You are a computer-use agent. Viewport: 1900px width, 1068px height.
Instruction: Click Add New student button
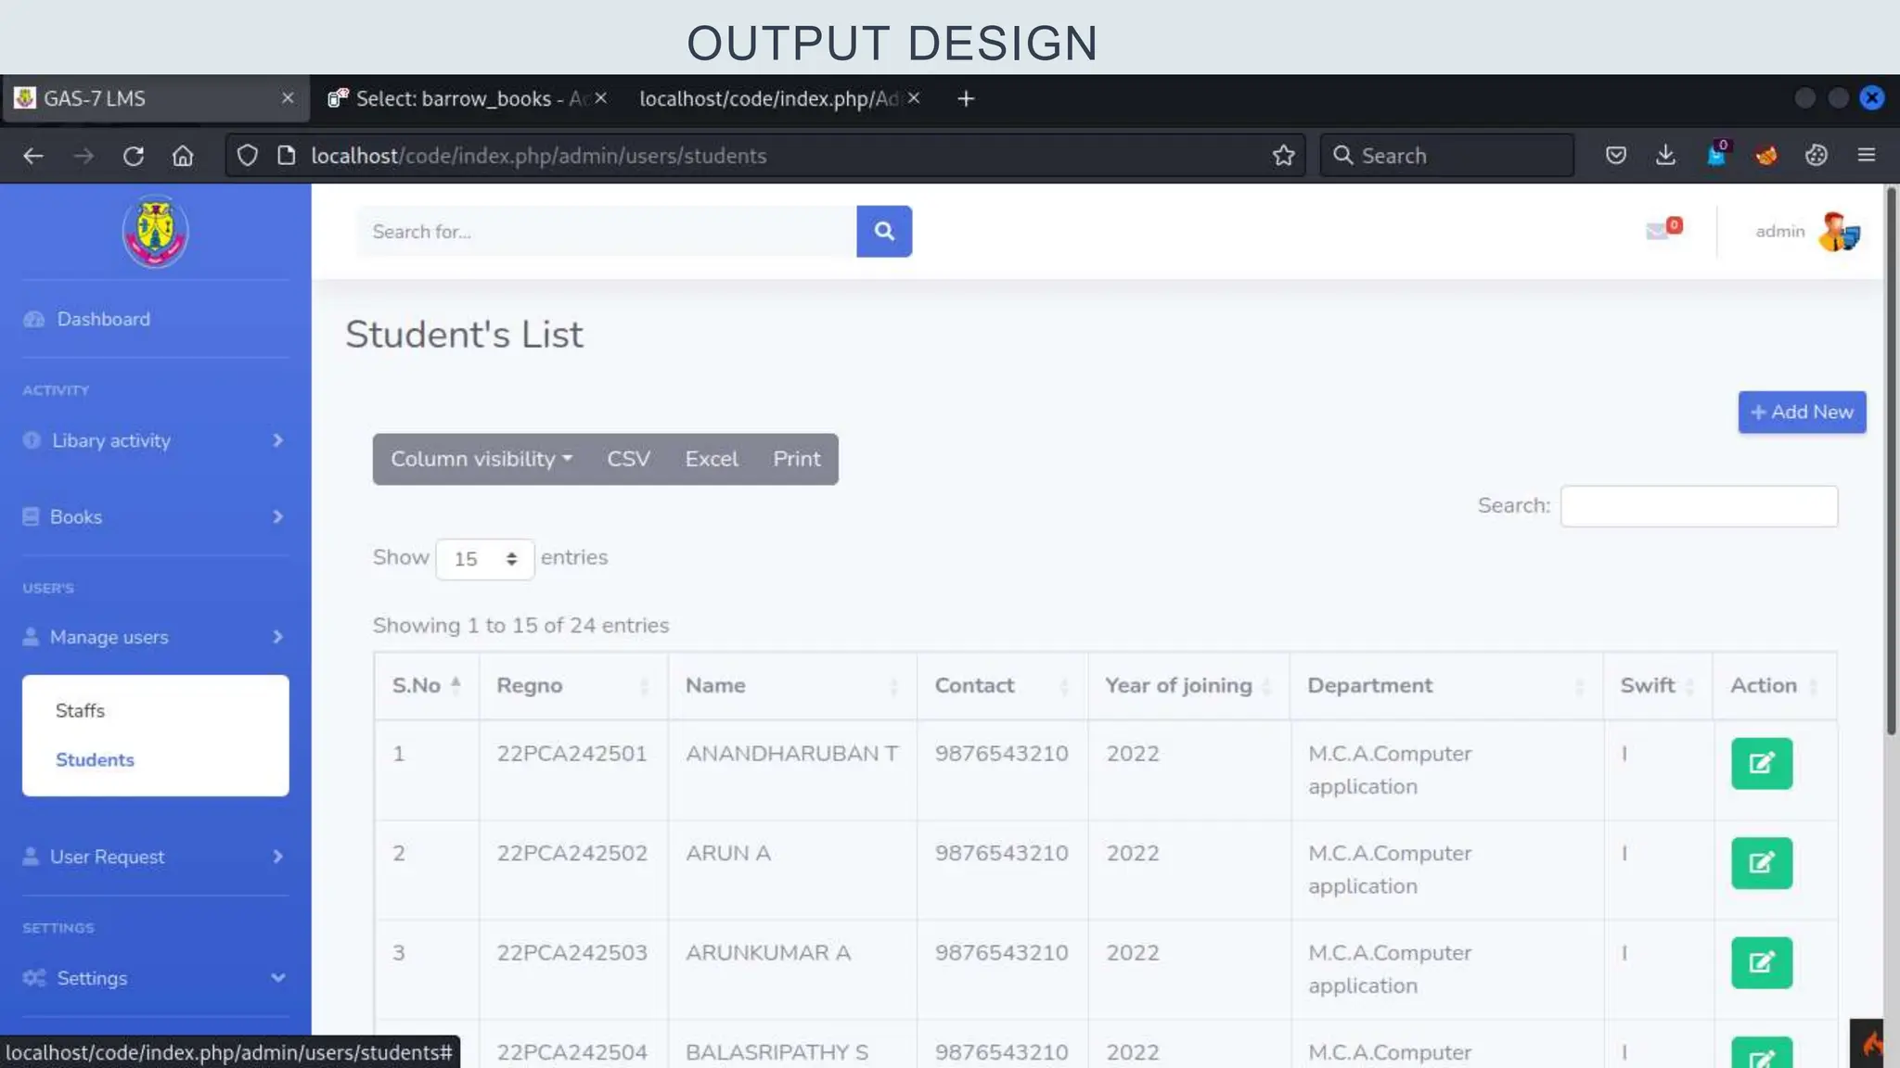(x=1802, y=412)
